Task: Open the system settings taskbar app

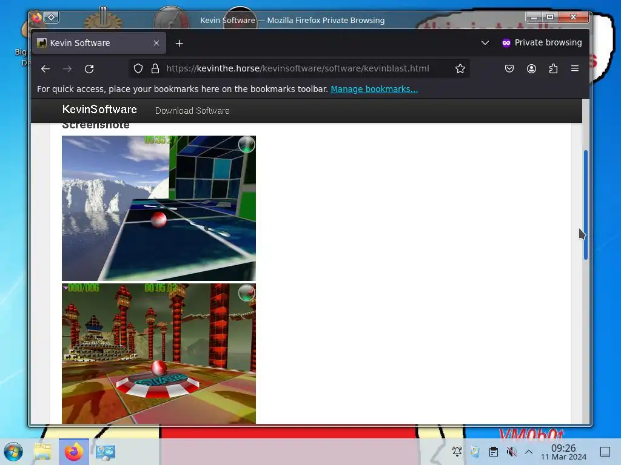Action: pyautogui.click(x=106, y=452)
